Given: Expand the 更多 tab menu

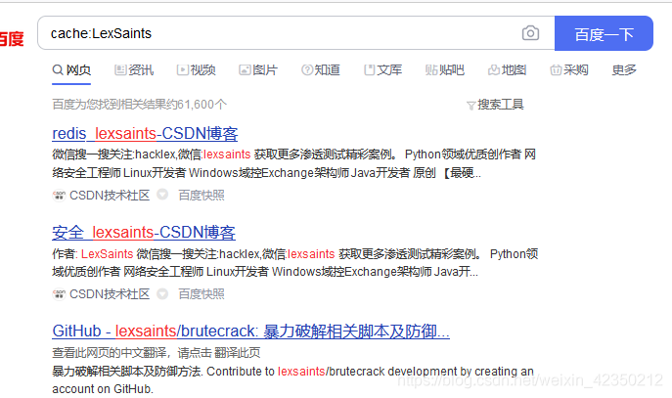Looking at the screenshot, I should tap(624, 69).
